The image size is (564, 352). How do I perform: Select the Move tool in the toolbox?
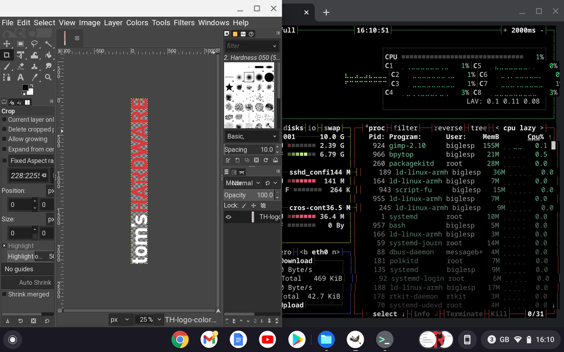7,43
